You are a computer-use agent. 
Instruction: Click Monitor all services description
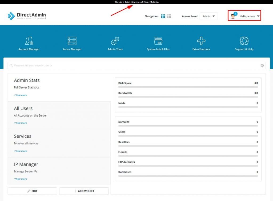click(26, 143)
